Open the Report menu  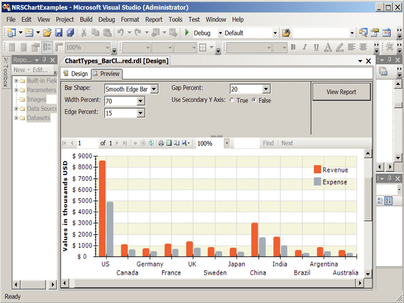pyautogui.click(x=154, y=19)
